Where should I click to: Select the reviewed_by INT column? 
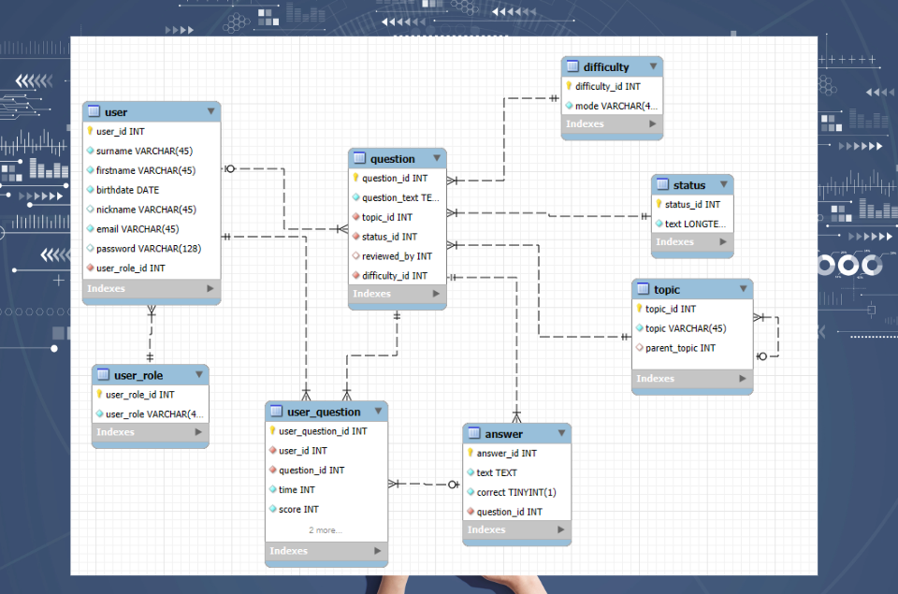tap(397, 256)
